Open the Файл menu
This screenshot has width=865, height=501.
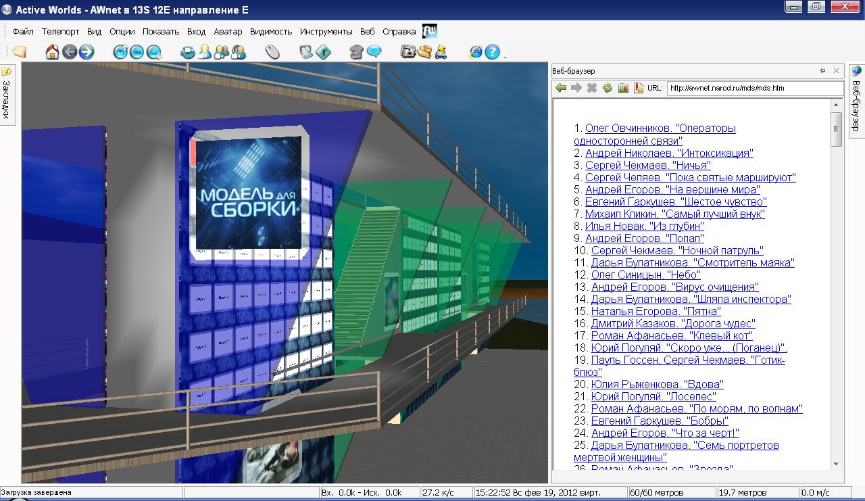[x=23, y=31]
